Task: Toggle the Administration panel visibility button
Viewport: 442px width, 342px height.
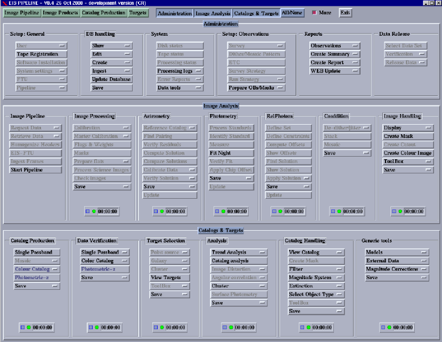Action: click(x=175, y=13)
